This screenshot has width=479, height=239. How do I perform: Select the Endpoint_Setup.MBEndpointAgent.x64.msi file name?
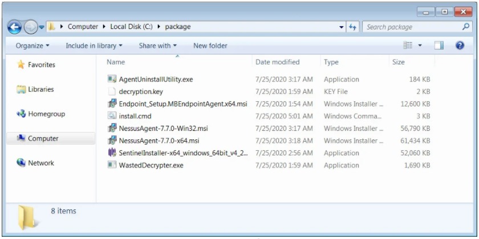(183, 104)
